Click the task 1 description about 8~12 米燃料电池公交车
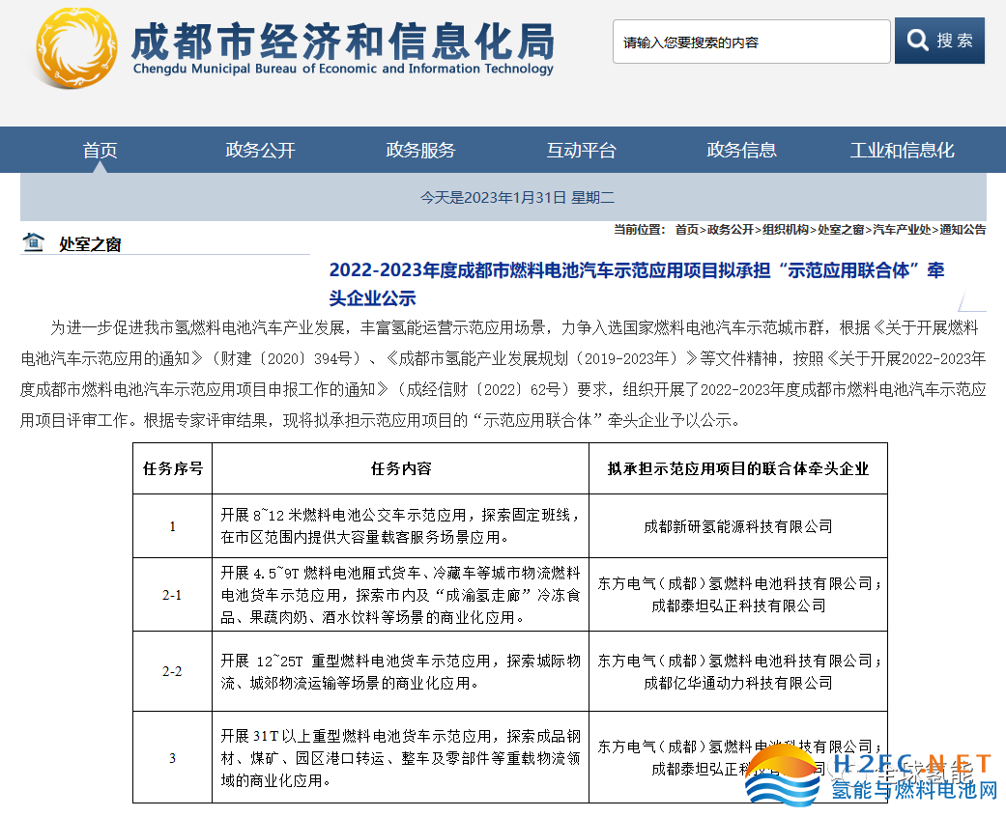1006x817 pixels. (400, 526)
